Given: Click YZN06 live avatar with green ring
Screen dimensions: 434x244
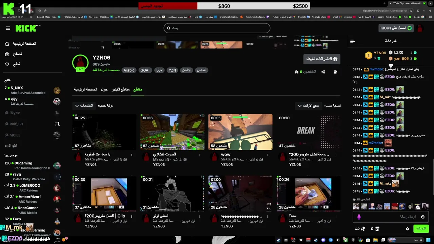Looking at the screenshot, I should coord(80,63).
